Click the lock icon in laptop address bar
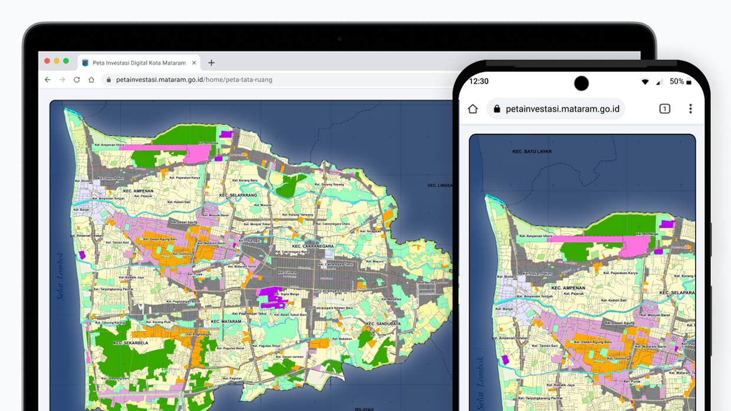731x411 pixels. click(108, 79)
